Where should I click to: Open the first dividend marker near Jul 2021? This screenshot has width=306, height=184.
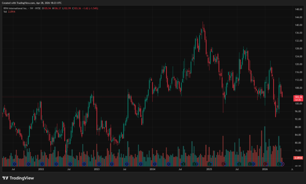click(x=15, y=164)
